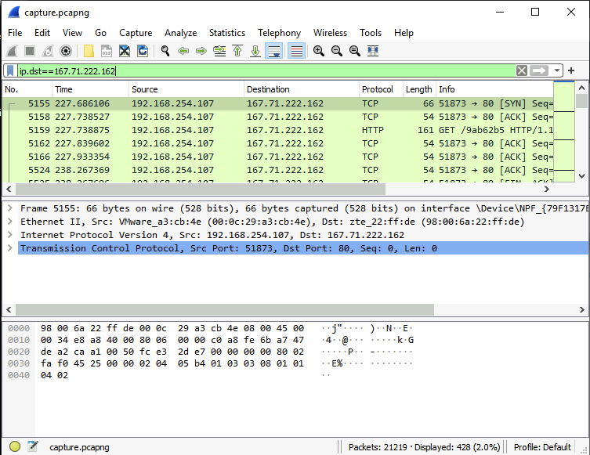Expand Frame 5155 details
This screenshot has height=455, width=590.
click(10, 208)
